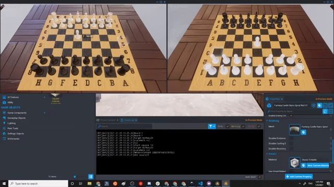Close the Project Content tab

[x=117, y=120]
